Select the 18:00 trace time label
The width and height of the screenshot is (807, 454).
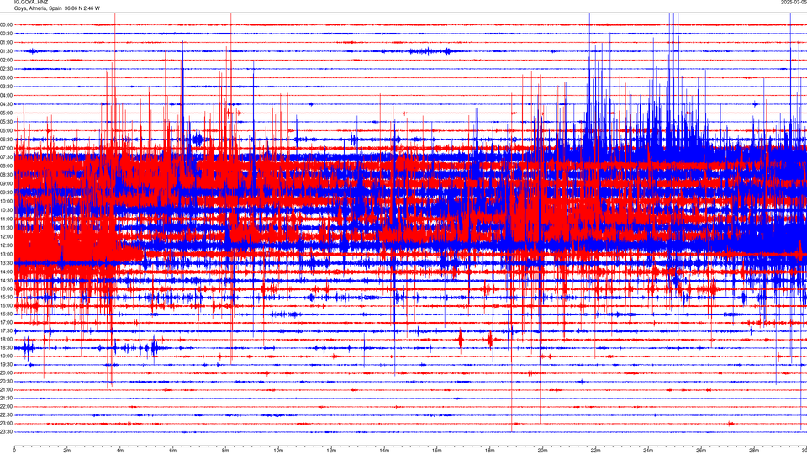[7, 339]
